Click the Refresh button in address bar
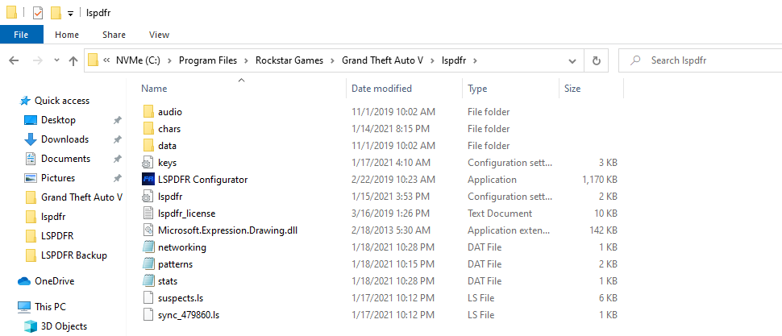This screenshot has width=782, height=336. 596,60
